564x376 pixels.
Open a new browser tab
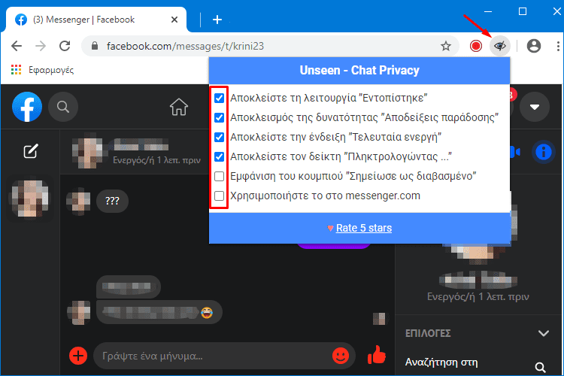tap(217, 20)
